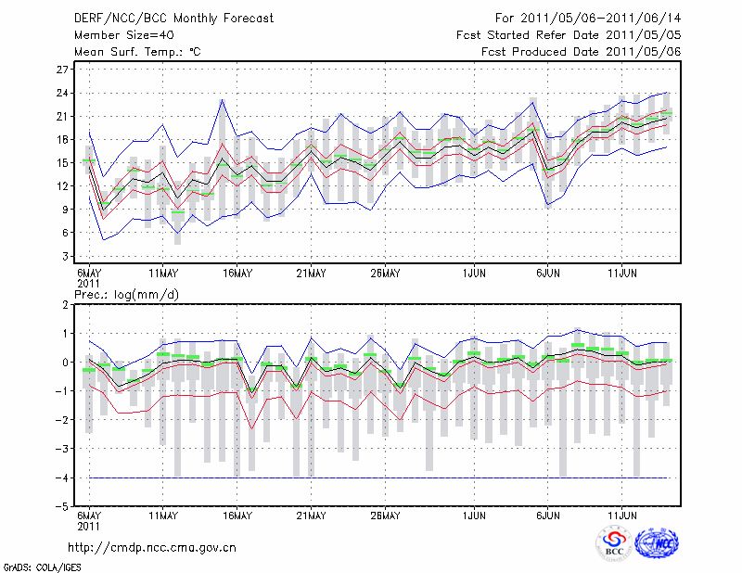Select 21MAY on the precipitation chart axis
The image size is (742, 573).
click(311, 515)
